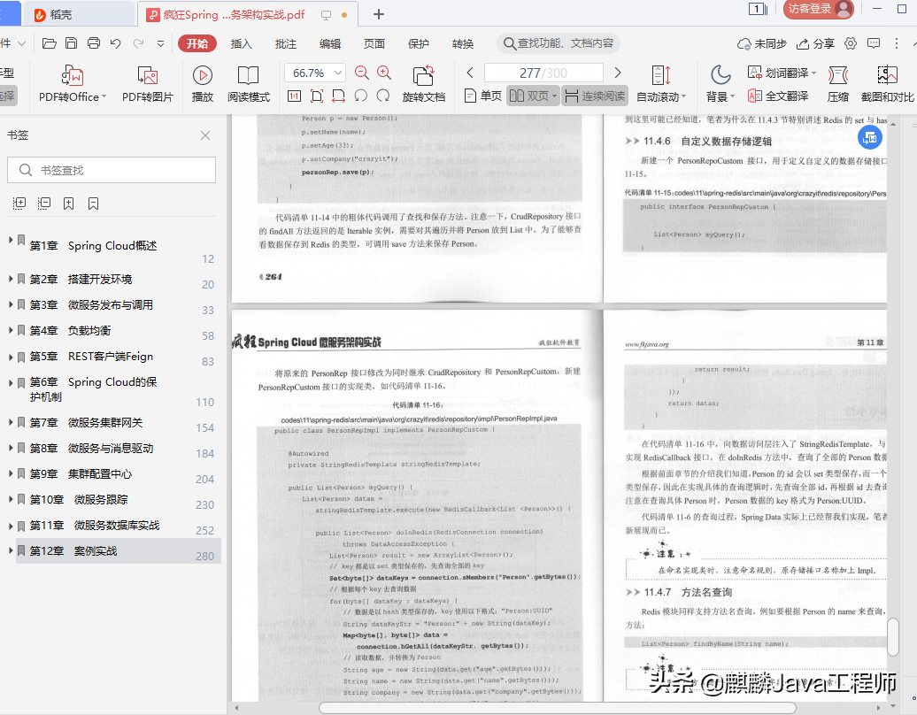Expand 第1章 Spring Cloud概述 bookmark

10,240
